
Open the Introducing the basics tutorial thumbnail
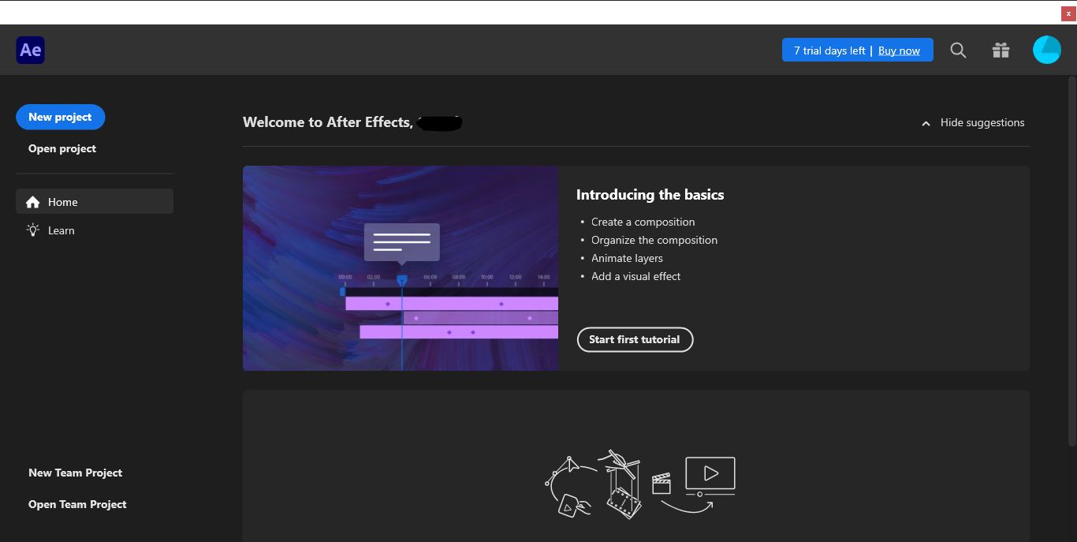[x=401, y=268]
